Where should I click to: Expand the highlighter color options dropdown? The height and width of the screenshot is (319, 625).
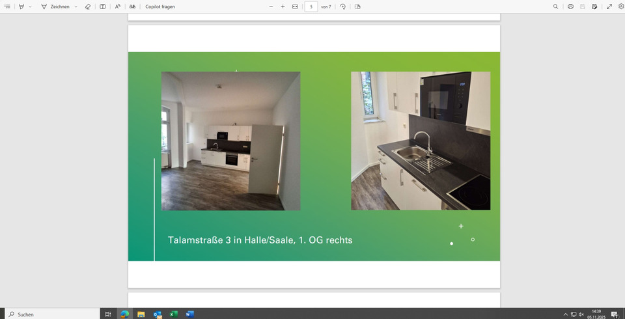[30, 7]
